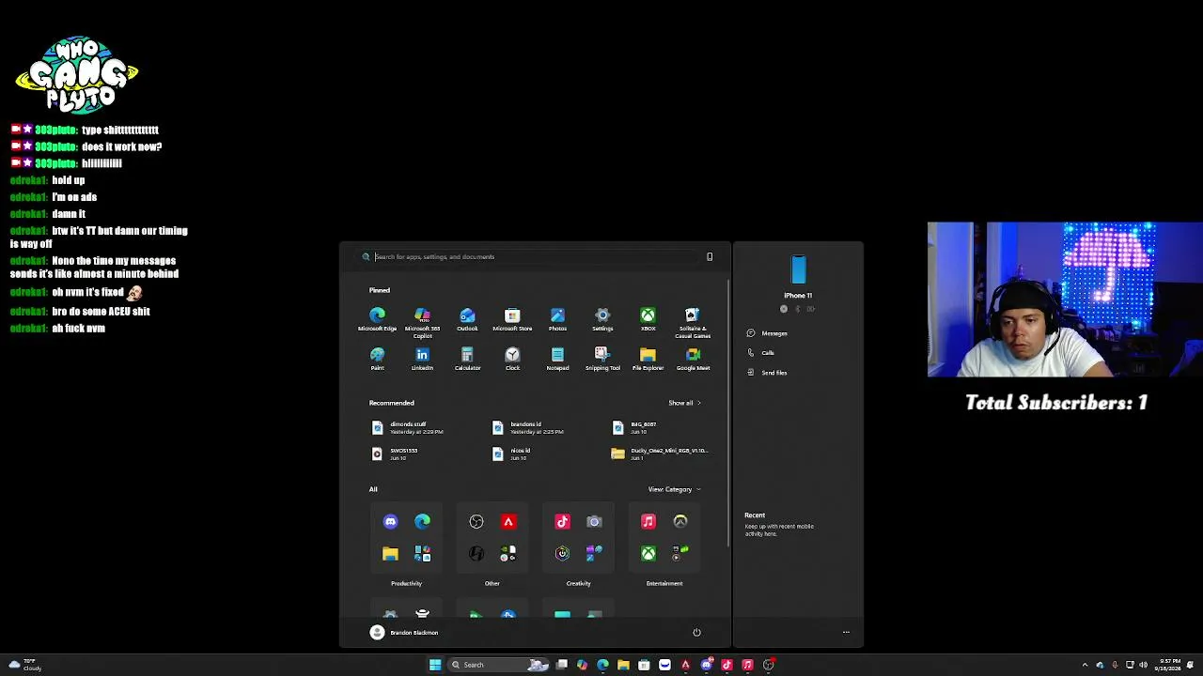Open the View: Category dropdown

coord(674,489)
